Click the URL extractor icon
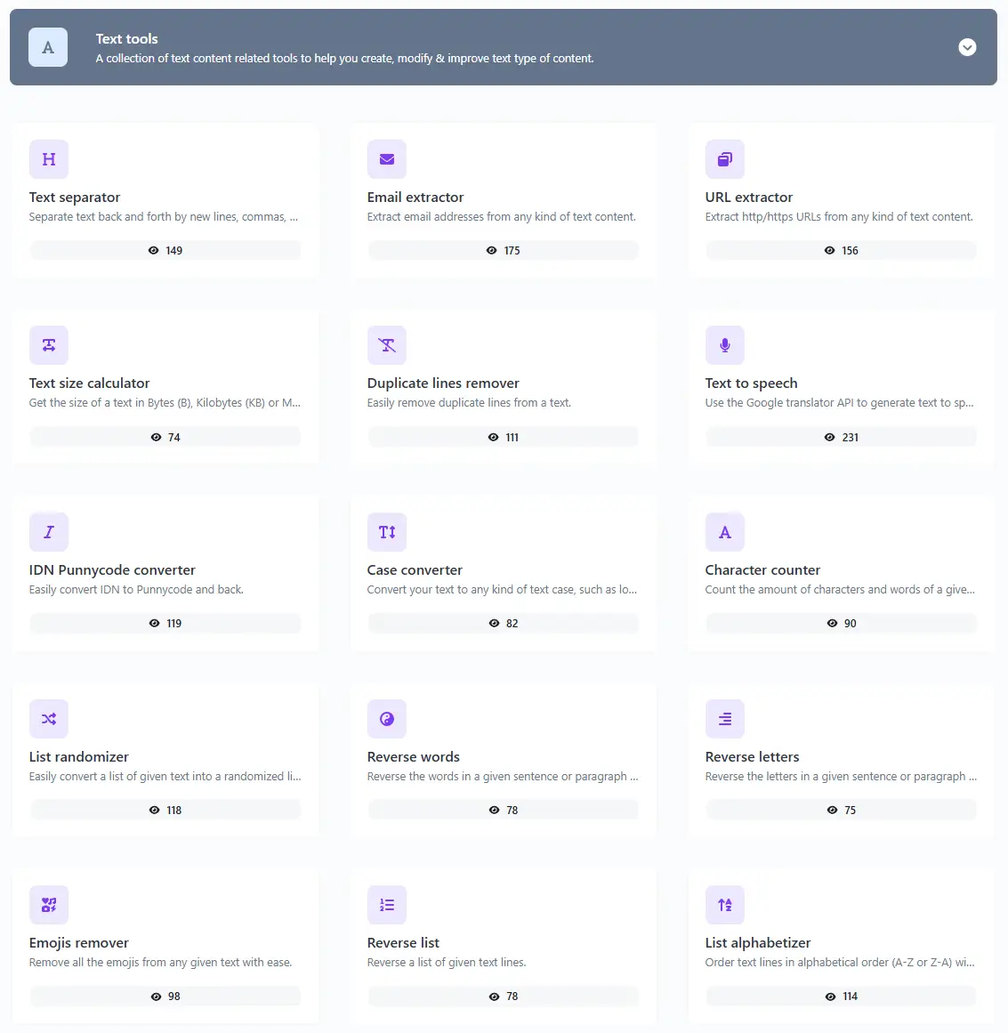Image resolution: width=1008 pixels, height=1033 pixels. (724, 159)
